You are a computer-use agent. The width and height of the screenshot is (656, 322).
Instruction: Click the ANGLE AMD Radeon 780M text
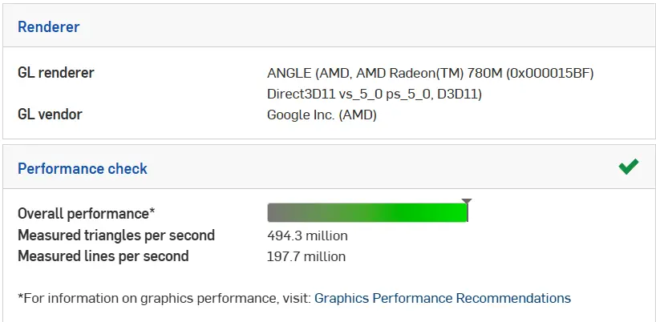coord(430,73)
